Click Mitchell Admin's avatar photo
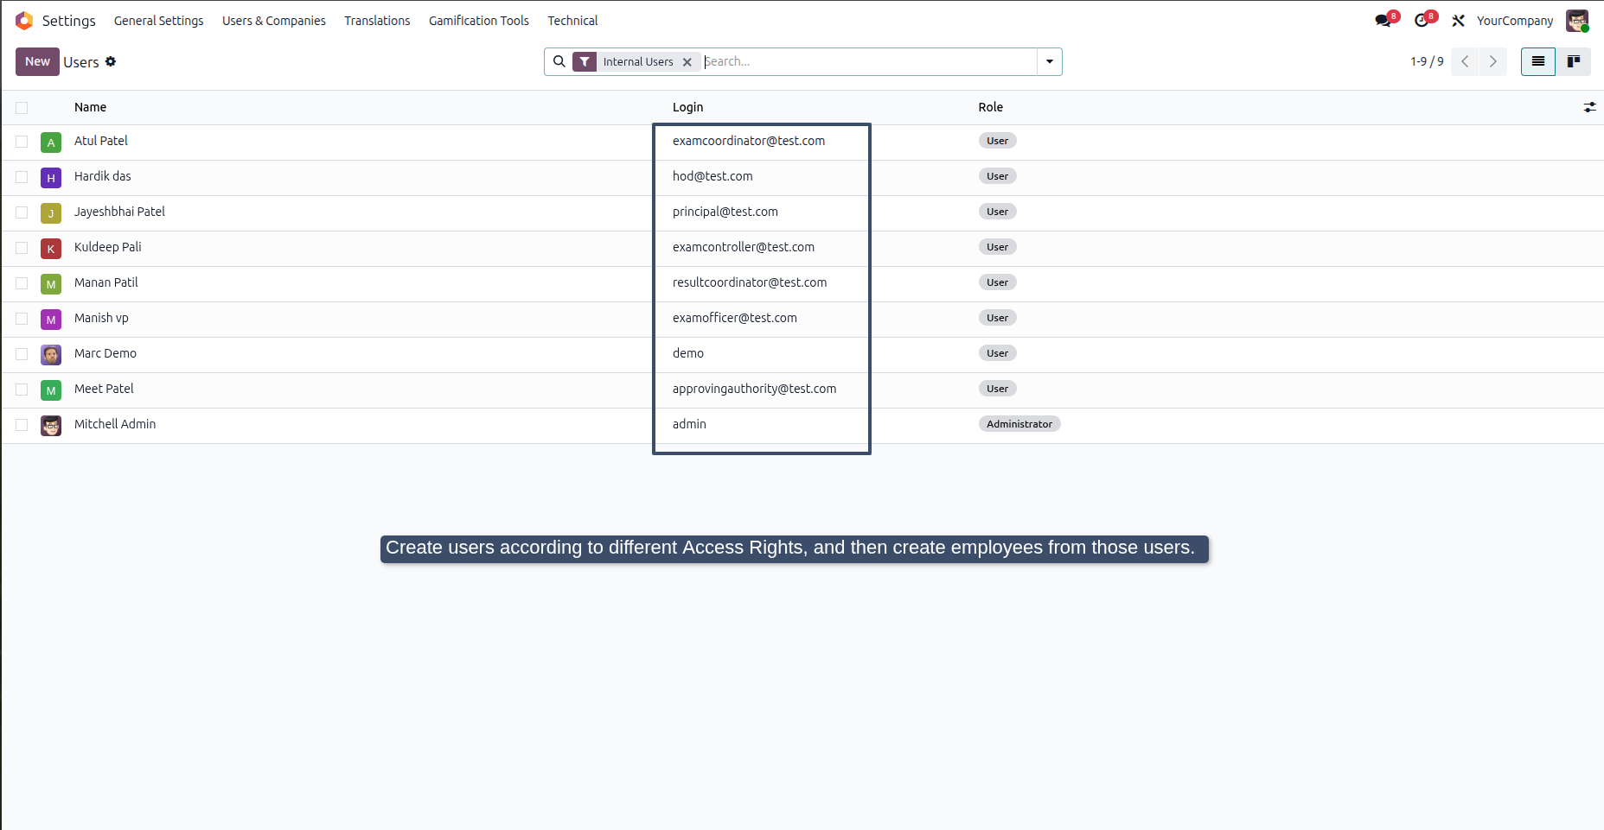Image resolution: width=1604 pixels, height=830 pixels. 51,426
